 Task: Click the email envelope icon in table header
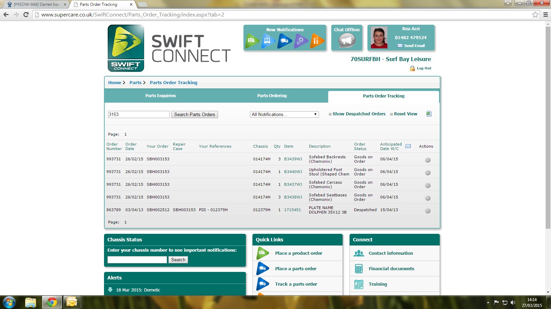408,146
